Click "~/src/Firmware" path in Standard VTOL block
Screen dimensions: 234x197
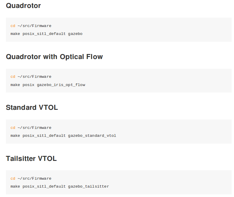34,128
